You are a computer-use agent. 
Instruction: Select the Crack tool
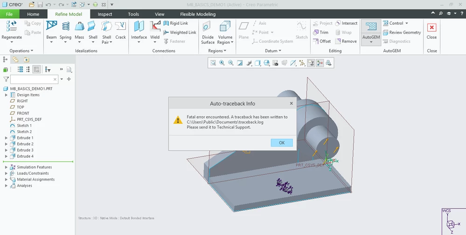pos(120,30)
